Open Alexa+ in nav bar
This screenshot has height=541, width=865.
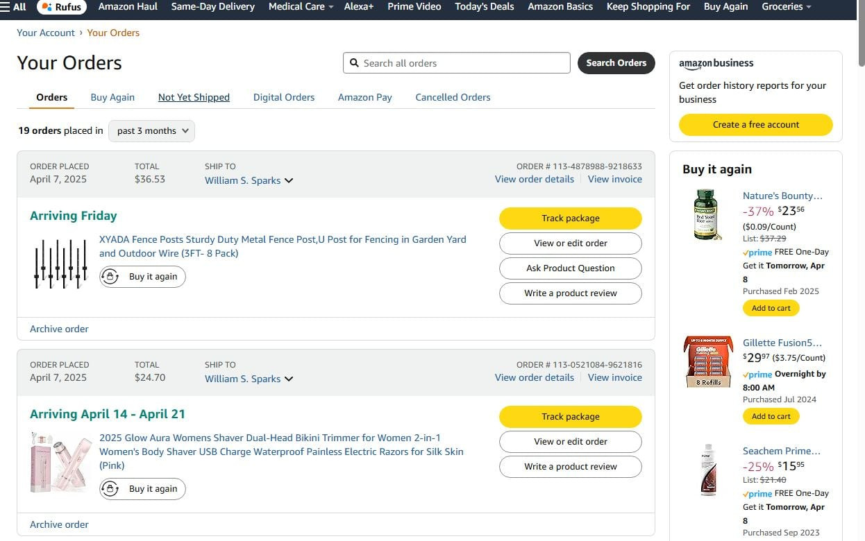[359, 6]
